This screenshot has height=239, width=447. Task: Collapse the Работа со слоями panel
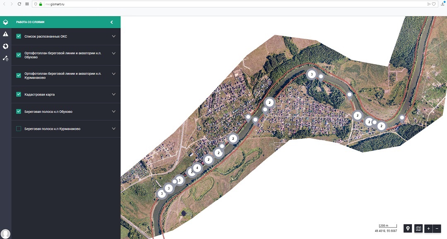point(111,22)
